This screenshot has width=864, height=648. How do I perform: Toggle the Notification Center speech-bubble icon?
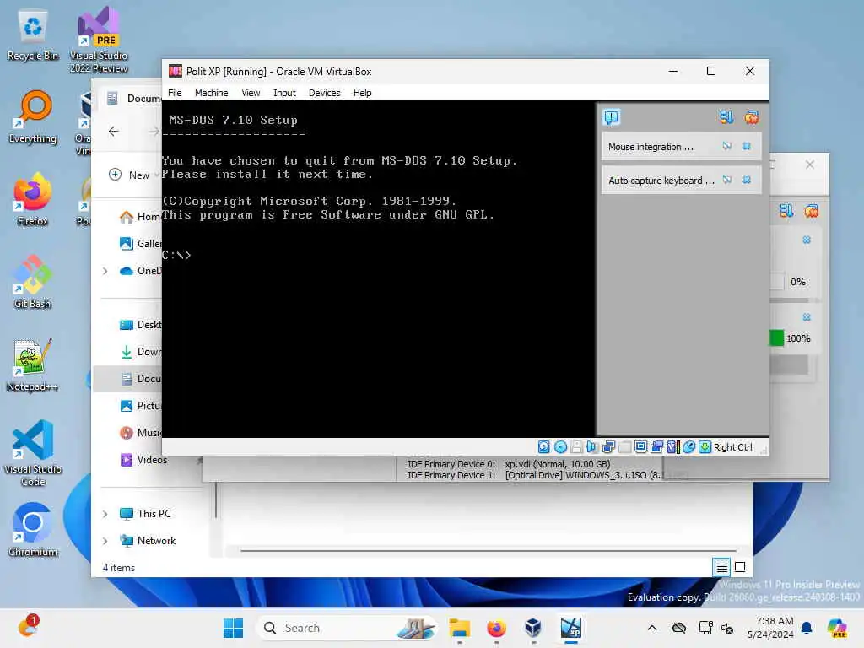(612, 117)
